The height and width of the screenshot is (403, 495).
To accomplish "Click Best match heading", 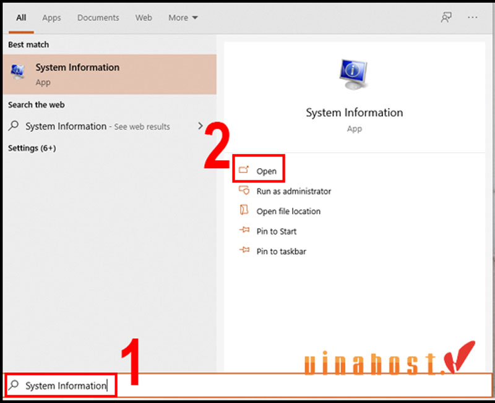I will 28,45.
